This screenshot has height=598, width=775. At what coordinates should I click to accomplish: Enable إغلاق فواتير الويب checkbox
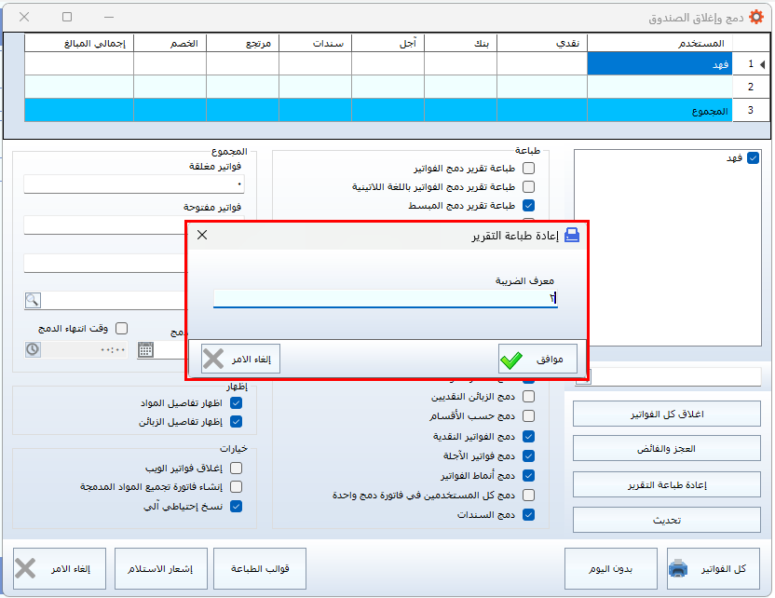click(236, 469)
